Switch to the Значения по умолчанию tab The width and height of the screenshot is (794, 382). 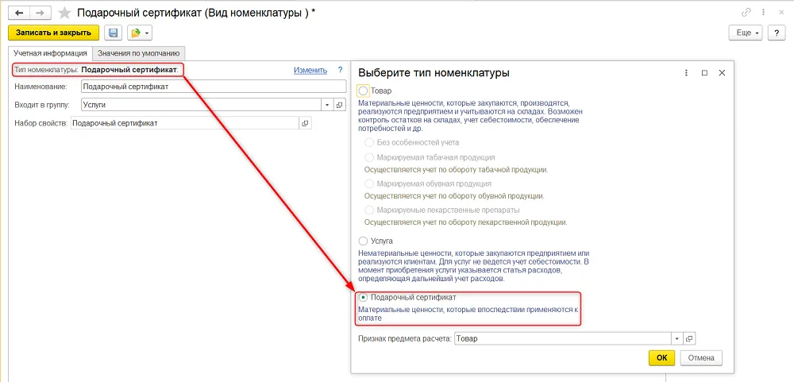click(x=139, y=53)
